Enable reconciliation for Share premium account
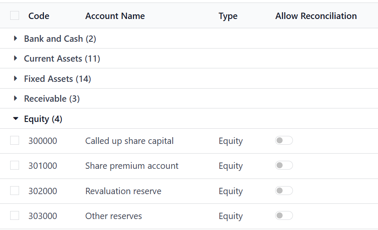Screen dimensions: 378x230 [x=284, y=165]
